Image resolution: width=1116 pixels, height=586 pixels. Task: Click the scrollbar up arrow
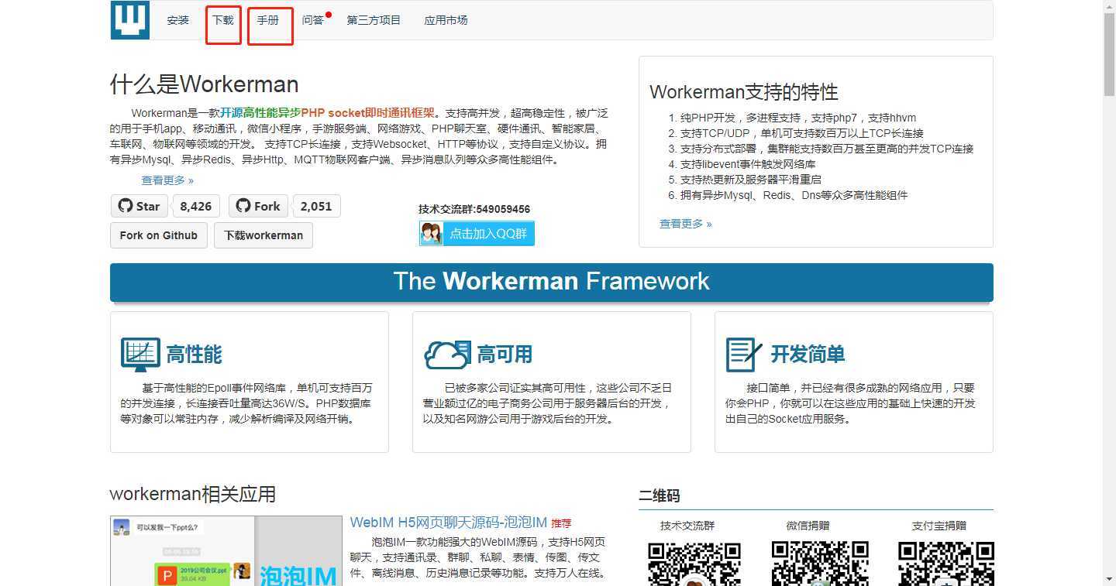(x=1109, y=6)
